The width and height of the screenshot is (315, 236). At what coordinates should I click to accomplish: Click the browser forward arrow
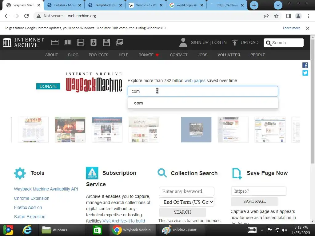click(x=17, y=16)
